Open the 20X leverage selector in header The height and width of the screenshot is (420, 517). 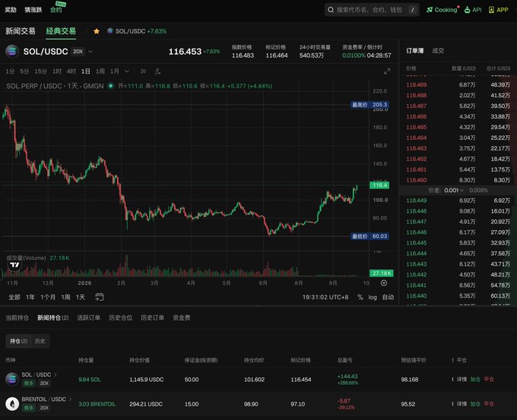(x=78, y=52)
